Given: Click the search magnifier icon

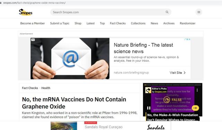Looking at the screenshot, I should (167, 12).
